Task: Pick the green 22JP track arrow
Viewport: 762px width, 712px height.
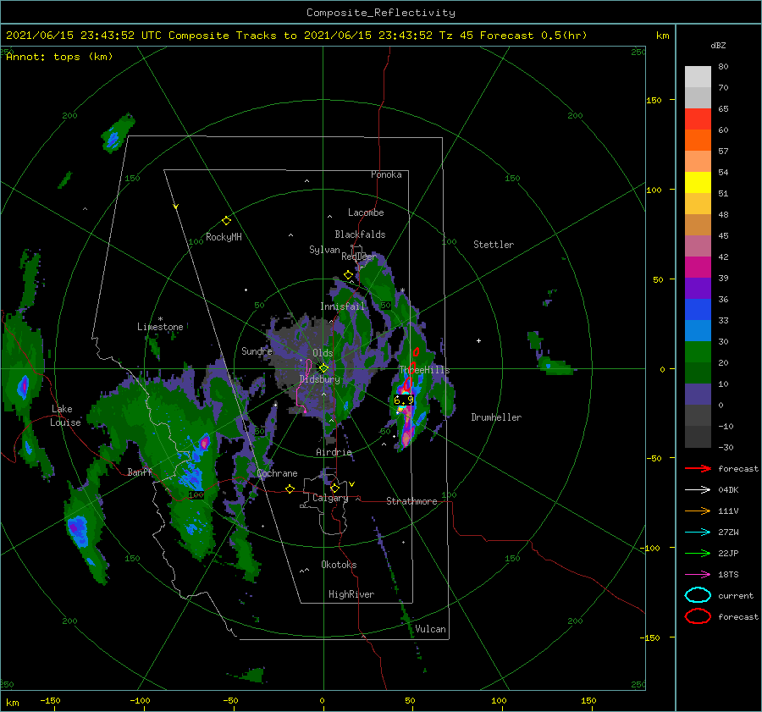Action: 698,553
